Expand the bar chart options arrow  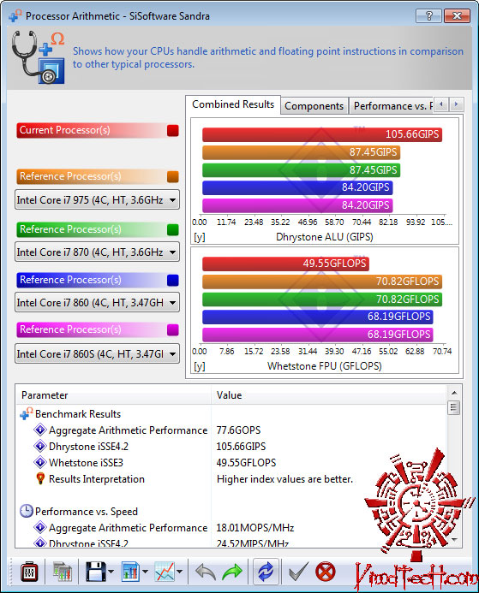point(146,572)
